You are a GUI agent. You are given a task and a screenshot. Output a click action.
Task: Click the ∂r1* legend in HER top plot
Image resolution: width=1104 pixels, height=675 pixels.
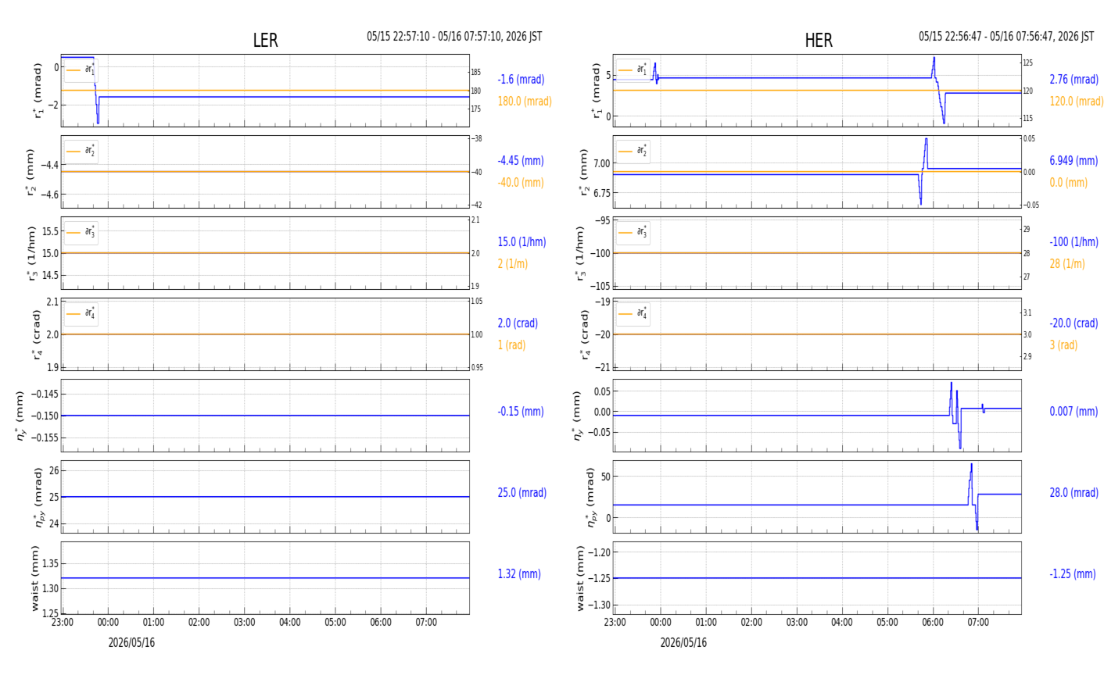pyautogui.click(x=633, y=70)
